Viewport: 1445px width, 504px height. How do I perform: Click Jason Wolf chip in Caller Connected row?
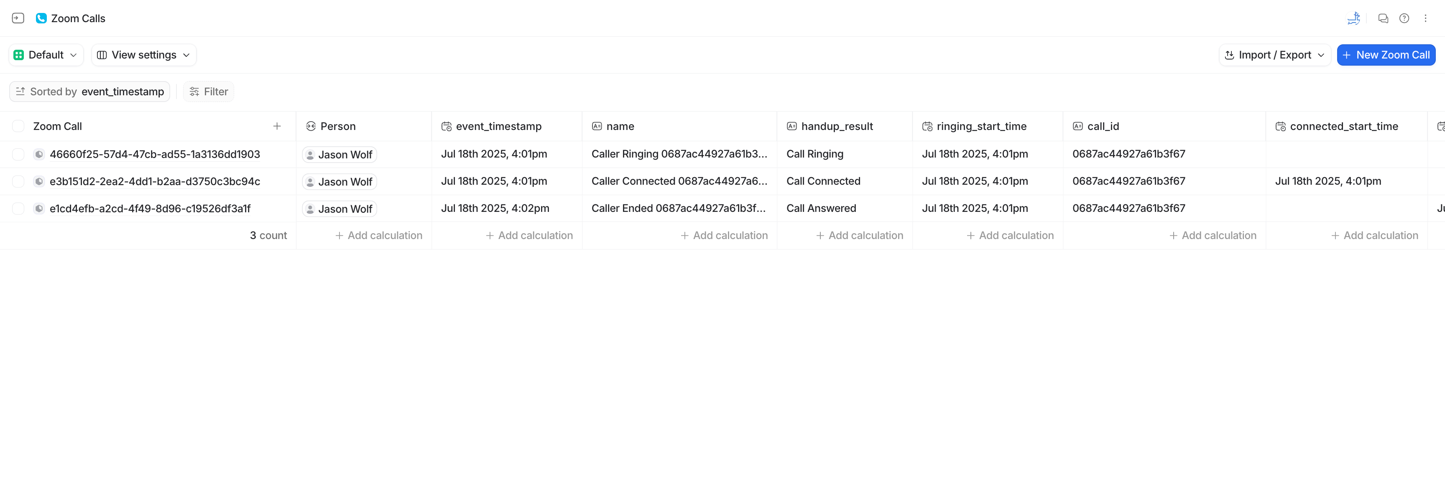point(340,182)
